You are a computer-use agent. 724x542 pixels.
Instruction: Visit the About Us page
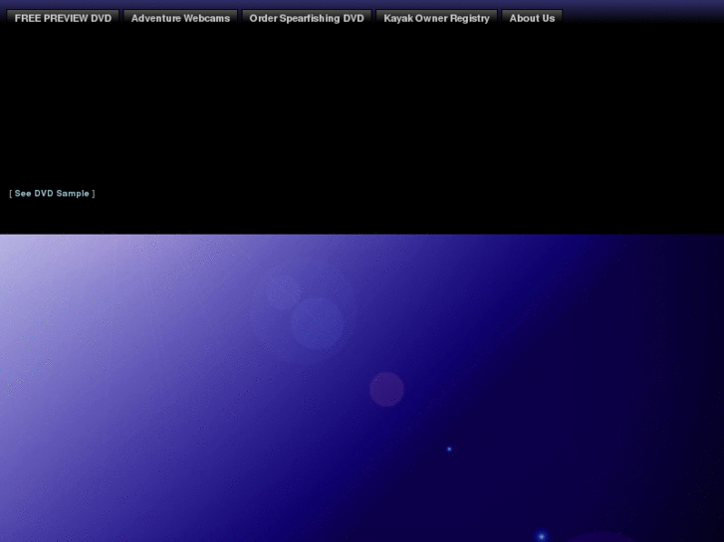click(x=532, y=19)
